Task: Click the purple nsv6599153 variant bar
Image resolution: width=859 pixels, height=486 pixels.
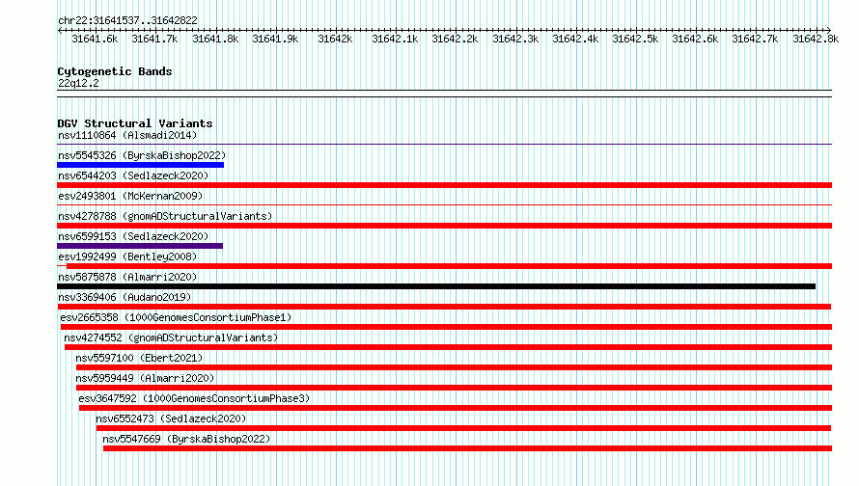Action: (x=140, y=246)
